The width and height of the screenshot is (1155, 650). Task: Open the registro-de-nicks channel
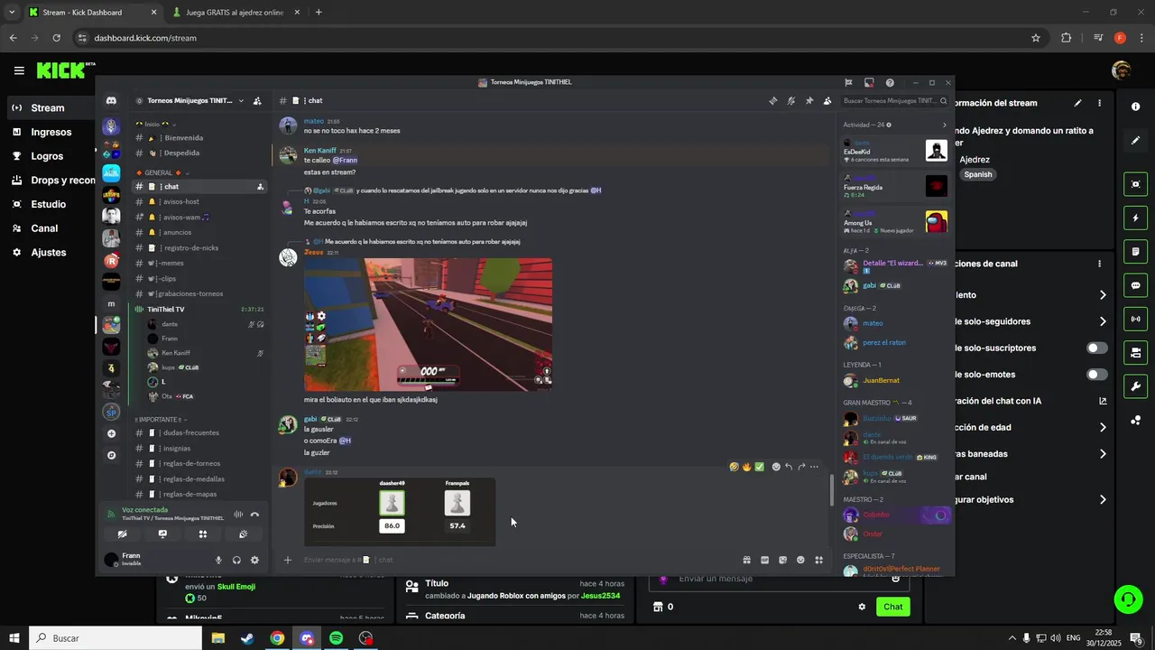pyautogui.click(x=199, y=247)
